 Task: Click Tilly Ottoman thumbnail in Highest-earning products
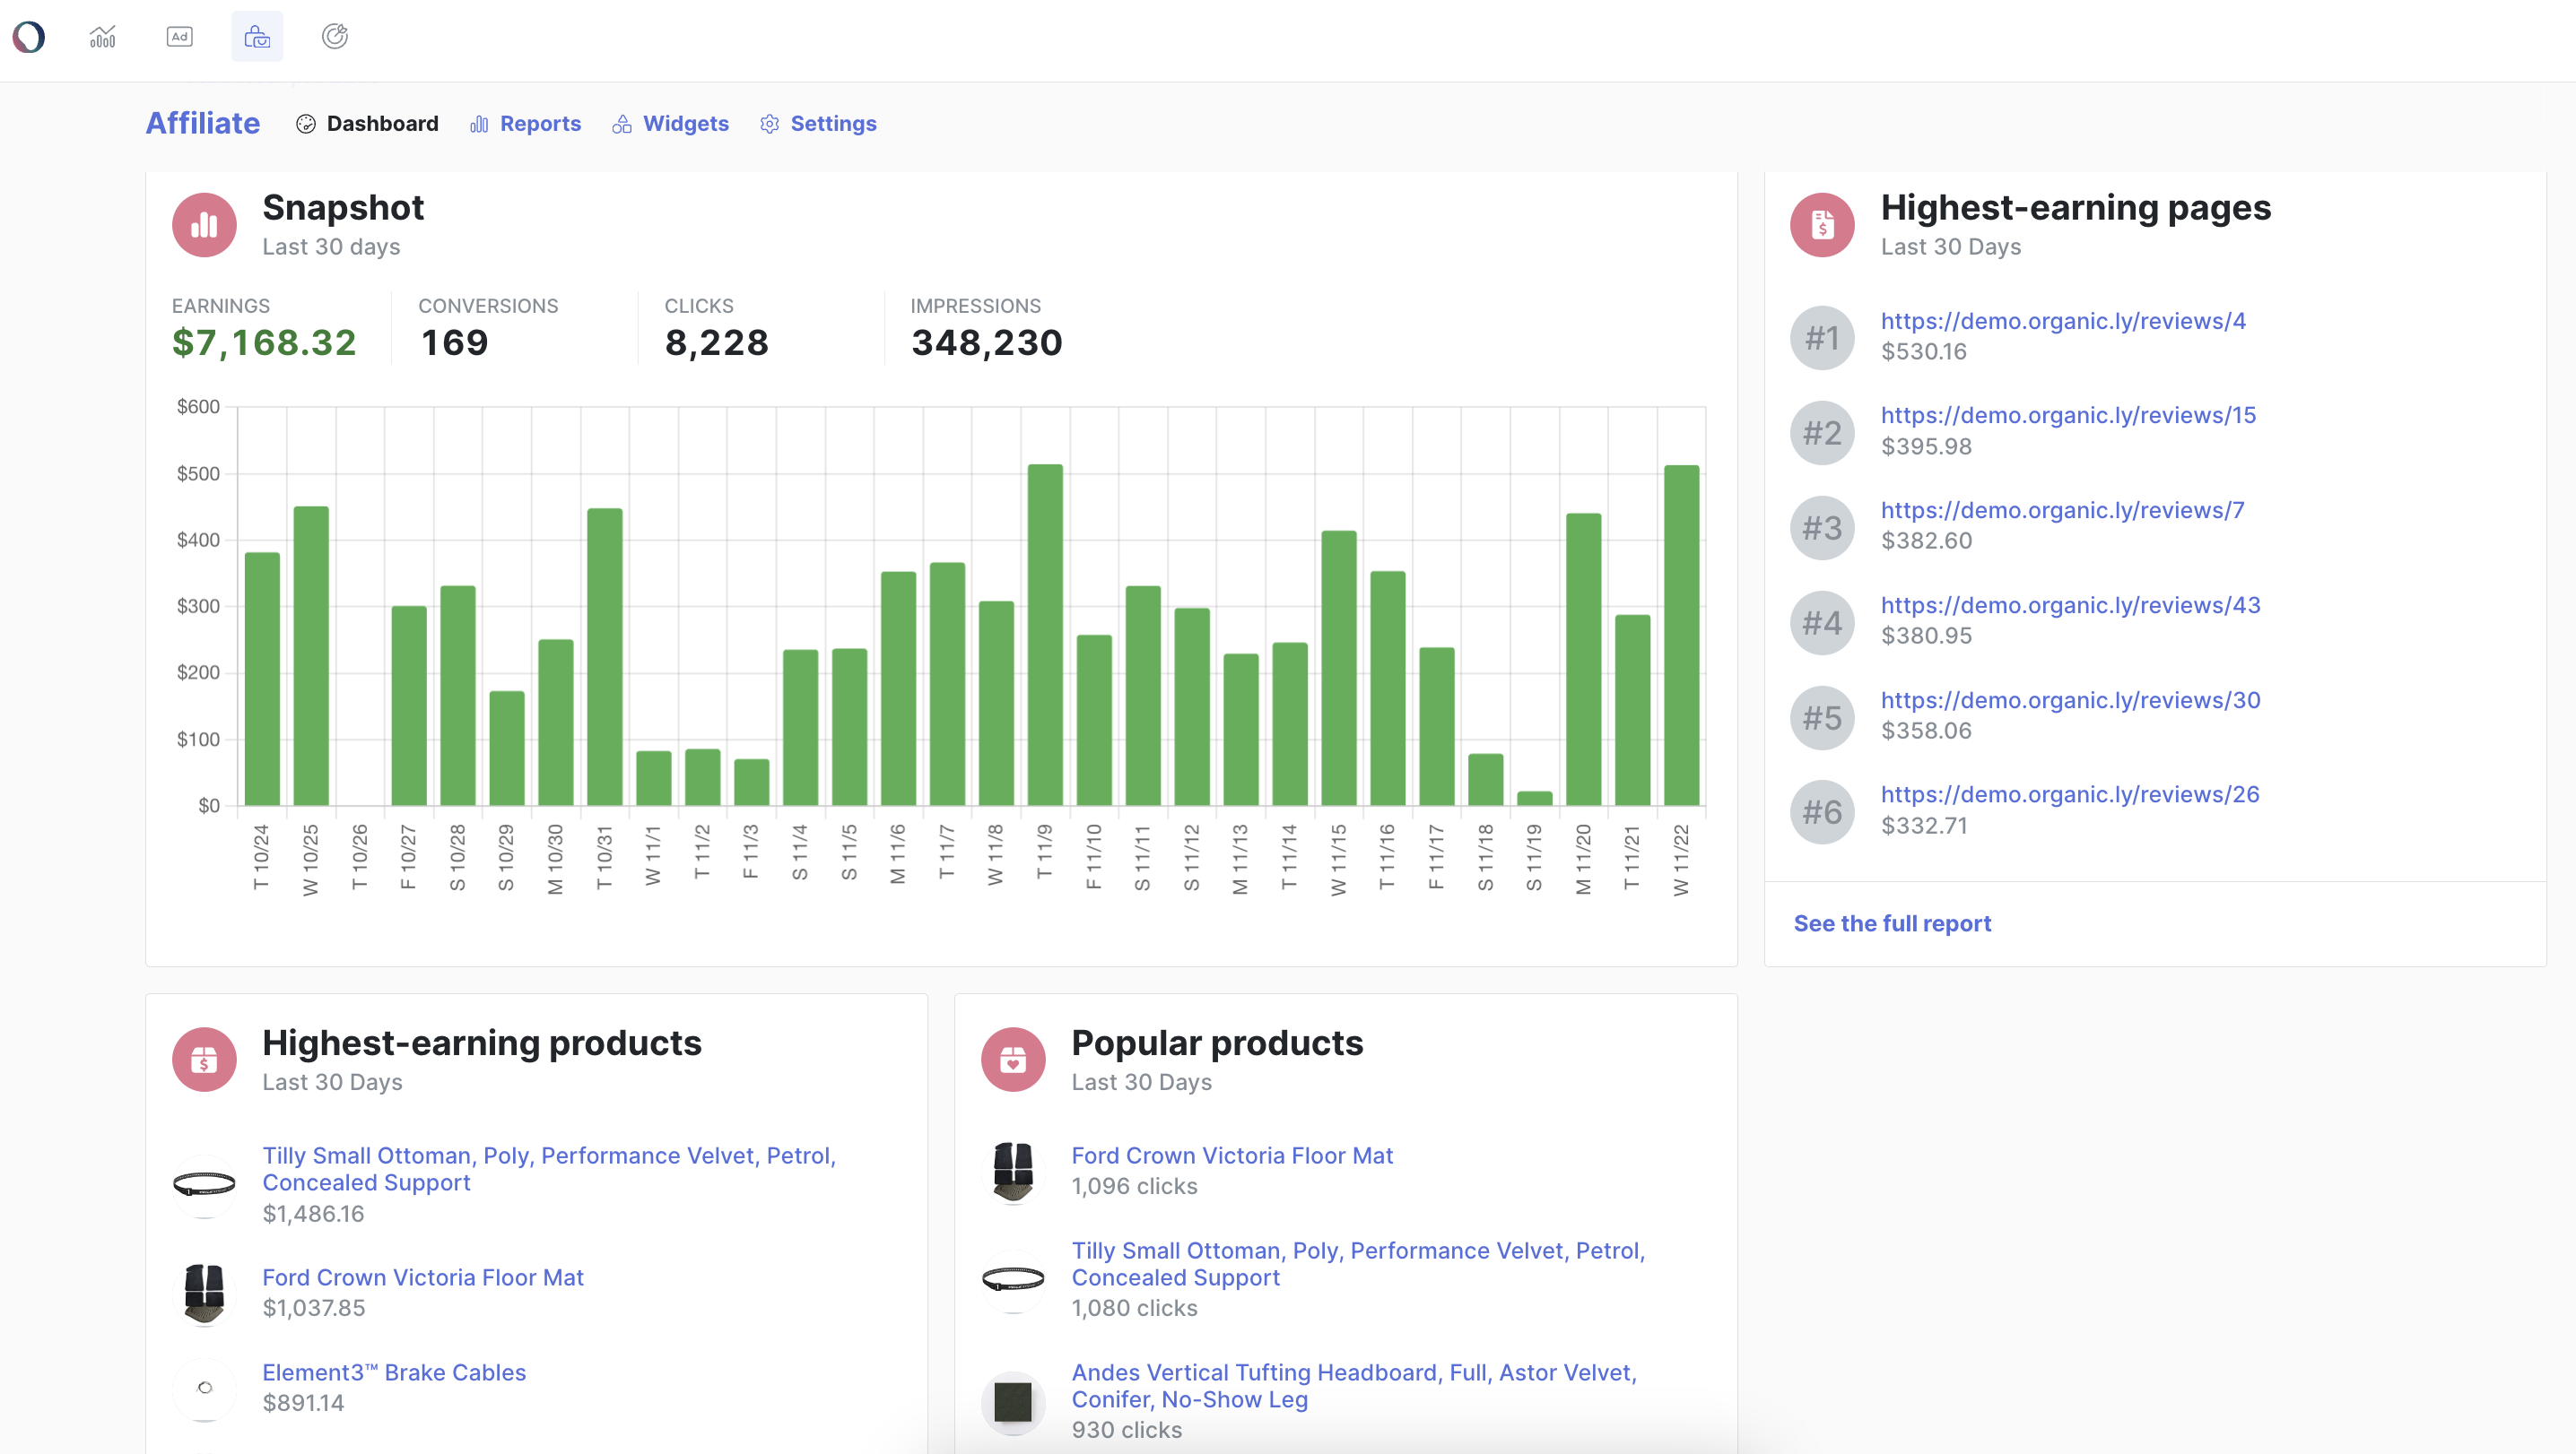coord(204,1185)
